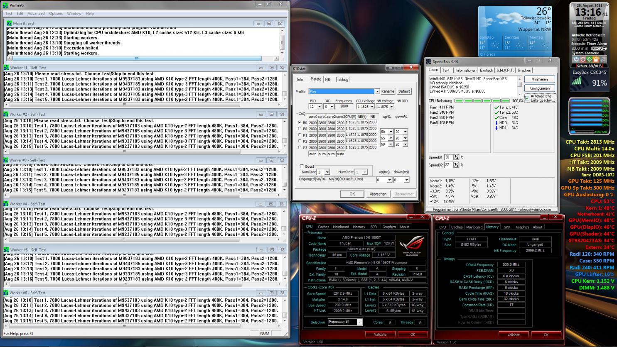Click the blue shutdown power icon in System Kontrolle
Screen dimensions: 617x347
click(x=577, y=59)
